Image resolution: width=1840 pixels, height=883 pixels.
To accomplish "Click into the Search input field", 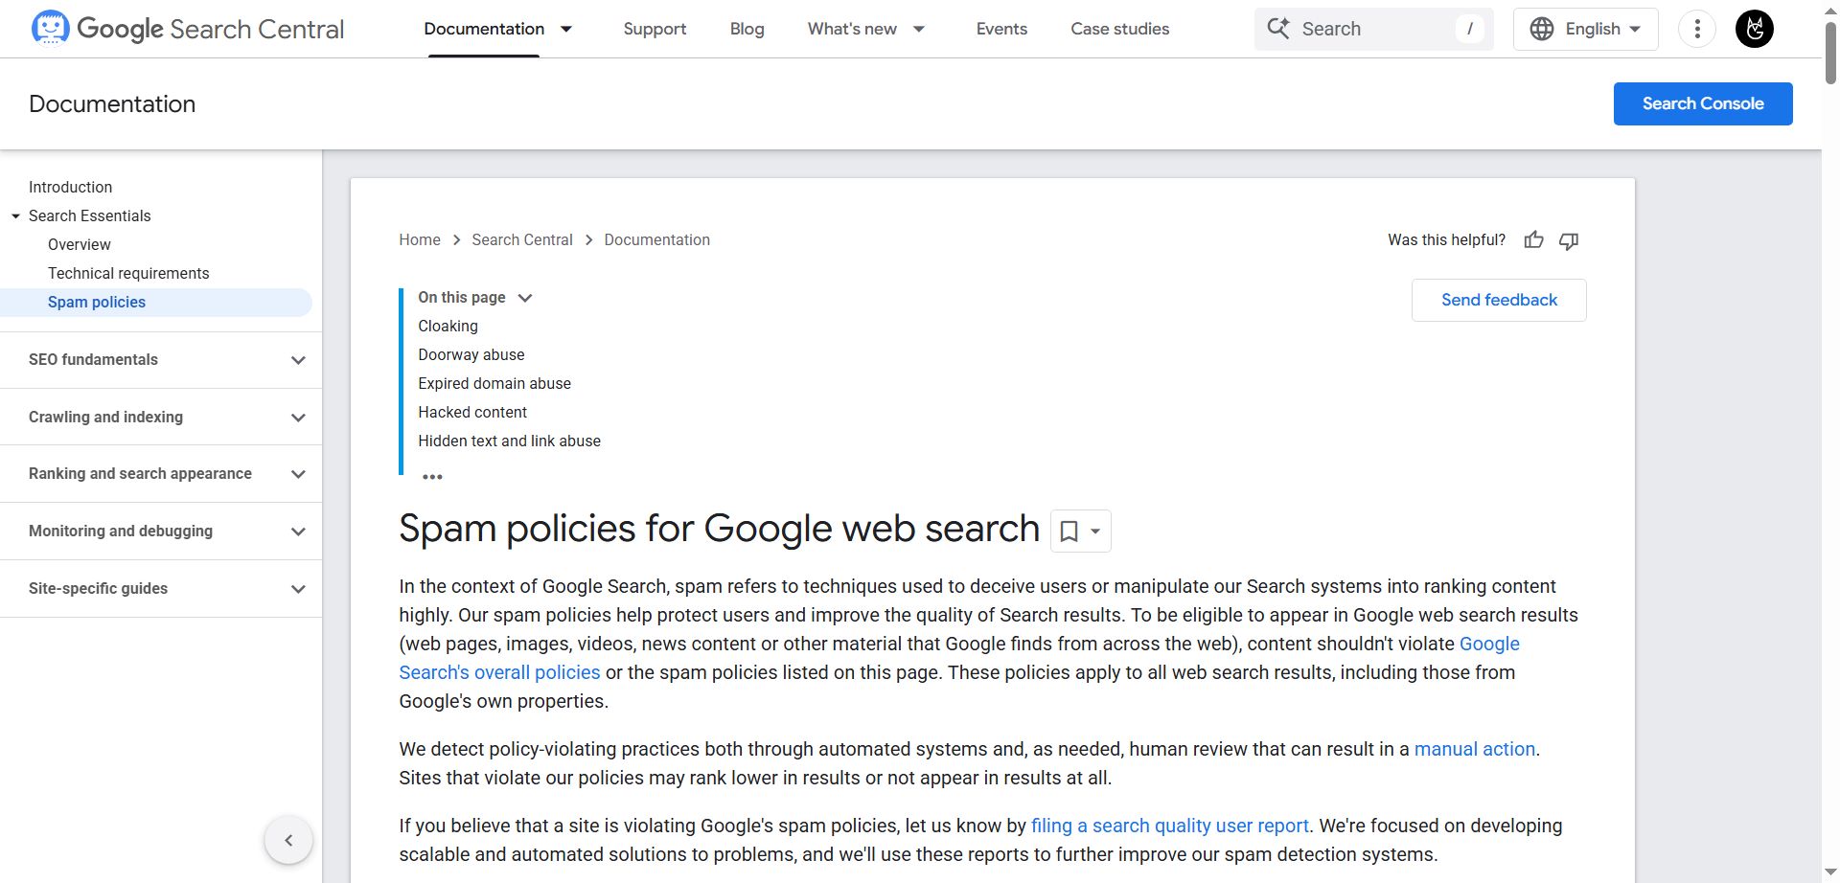I will (1373, 29).
